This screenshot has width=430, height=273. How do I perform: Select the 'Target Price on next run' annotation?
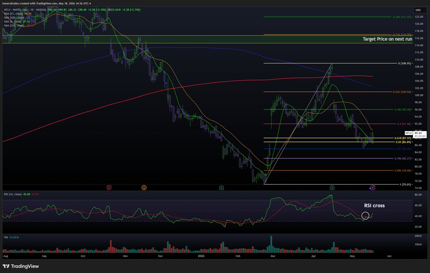click(387, 39)
